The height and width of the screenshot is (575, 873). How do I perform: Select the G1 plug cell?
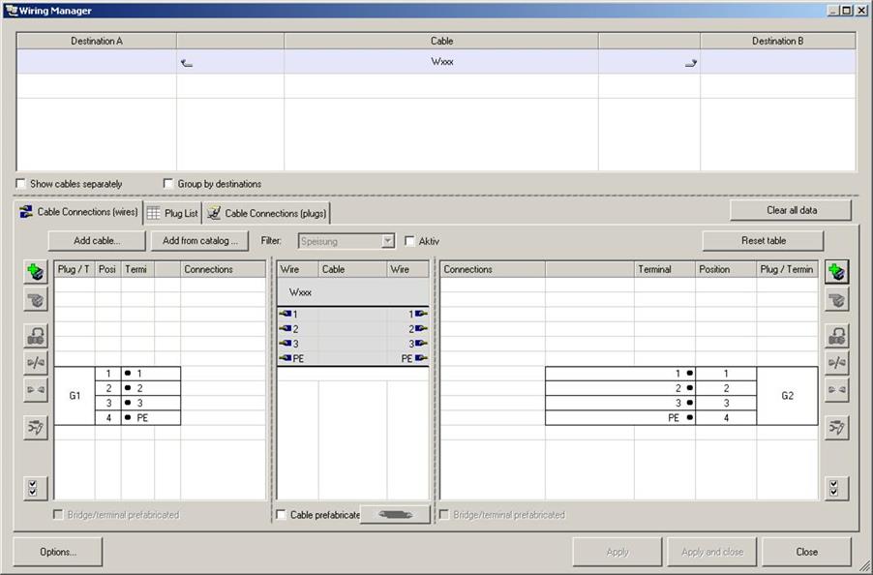(x=75, y=396)
